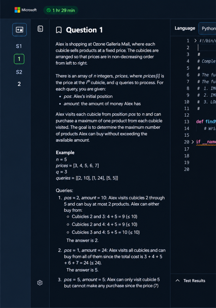Image resolution: width=216 pixels, height=308 pixels.
Task: Select section S2 in the sidebar
Action: [19, 72]
